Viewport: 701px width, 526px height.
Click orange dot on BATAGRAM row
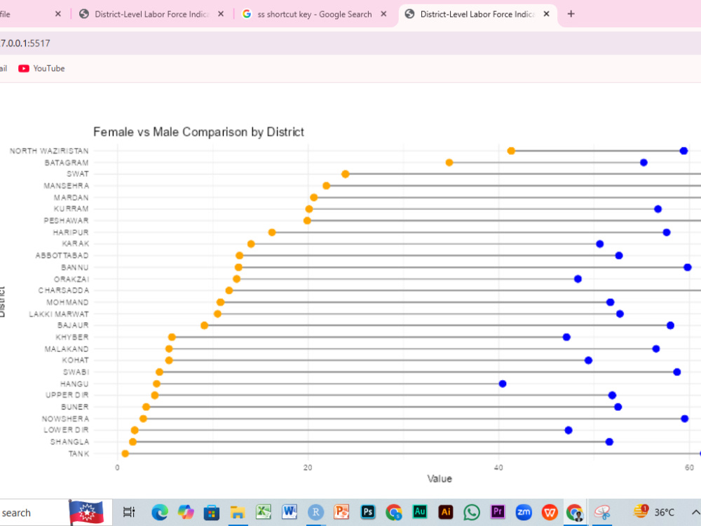(x=449, y=163)
